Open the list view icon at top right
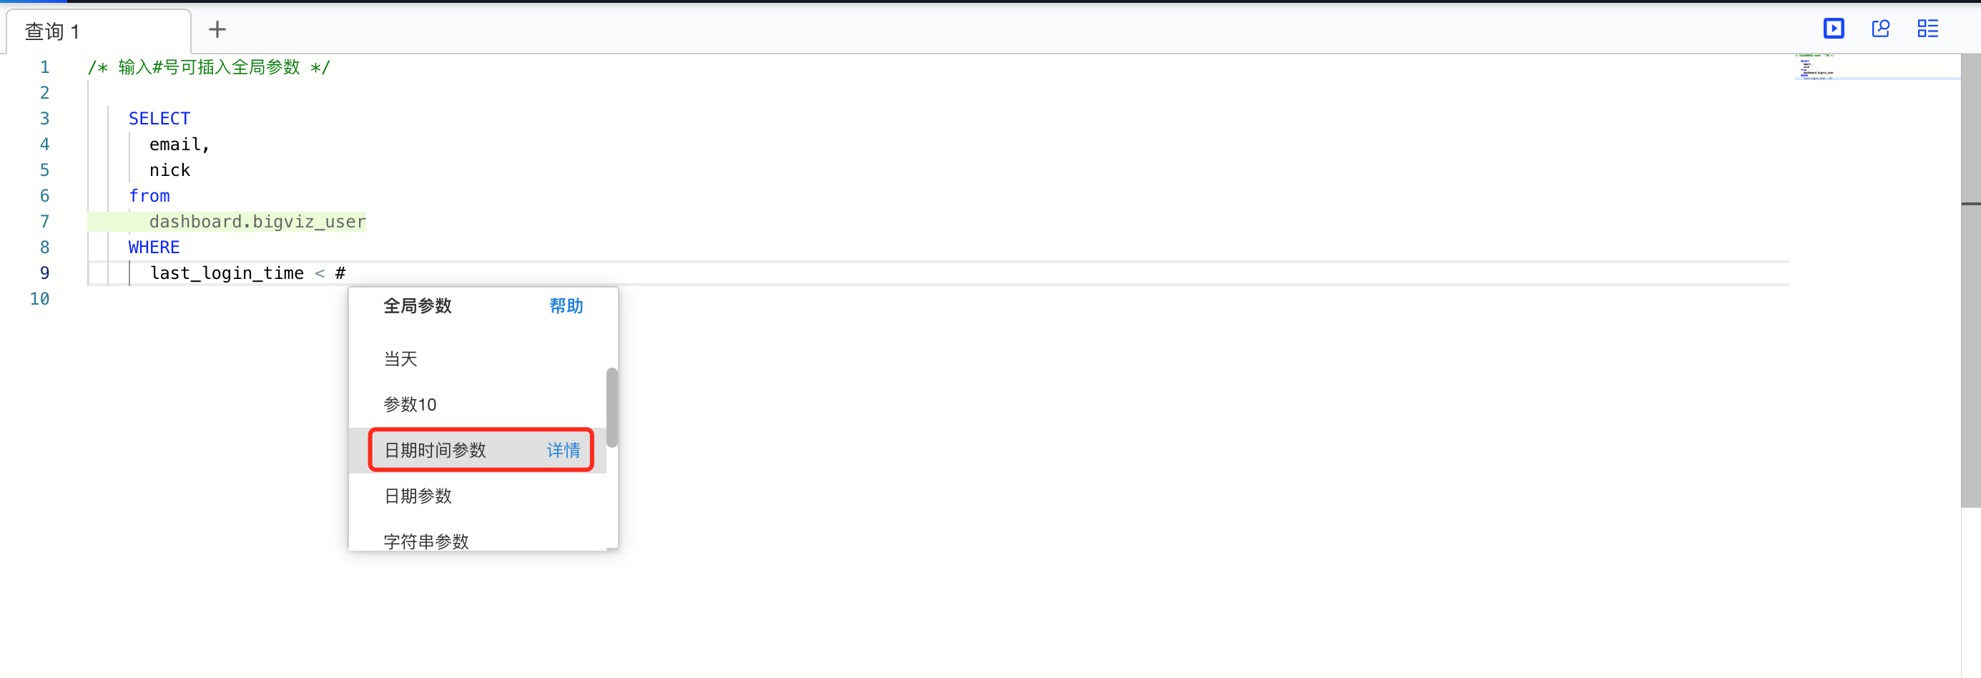 point(1927,29)
